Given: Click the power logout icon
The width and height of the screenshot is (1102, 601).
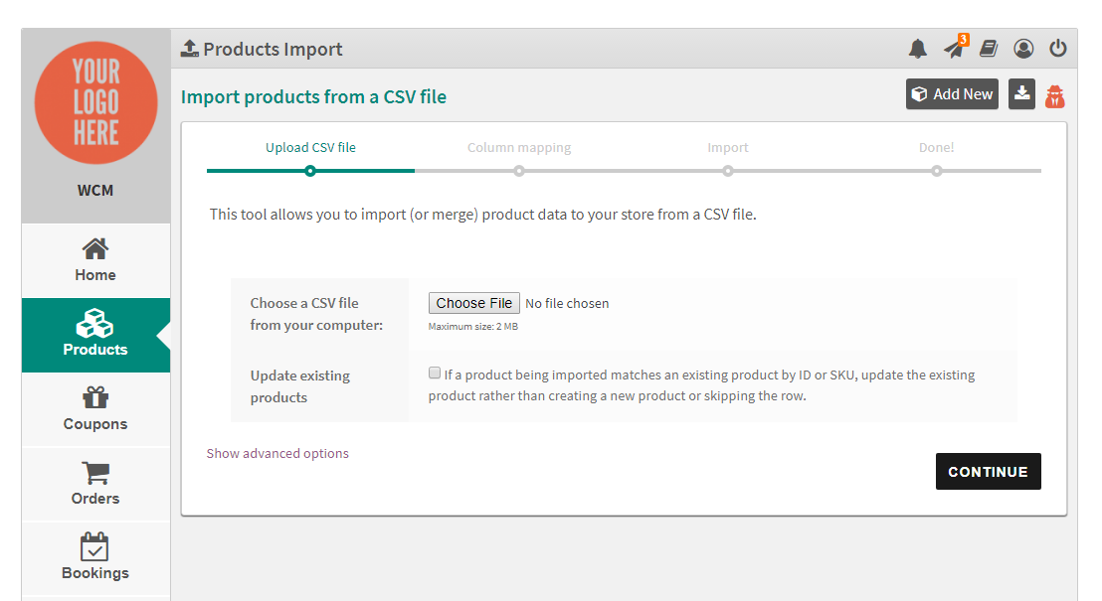Looking at the screenshot, I should [1057, 48].
